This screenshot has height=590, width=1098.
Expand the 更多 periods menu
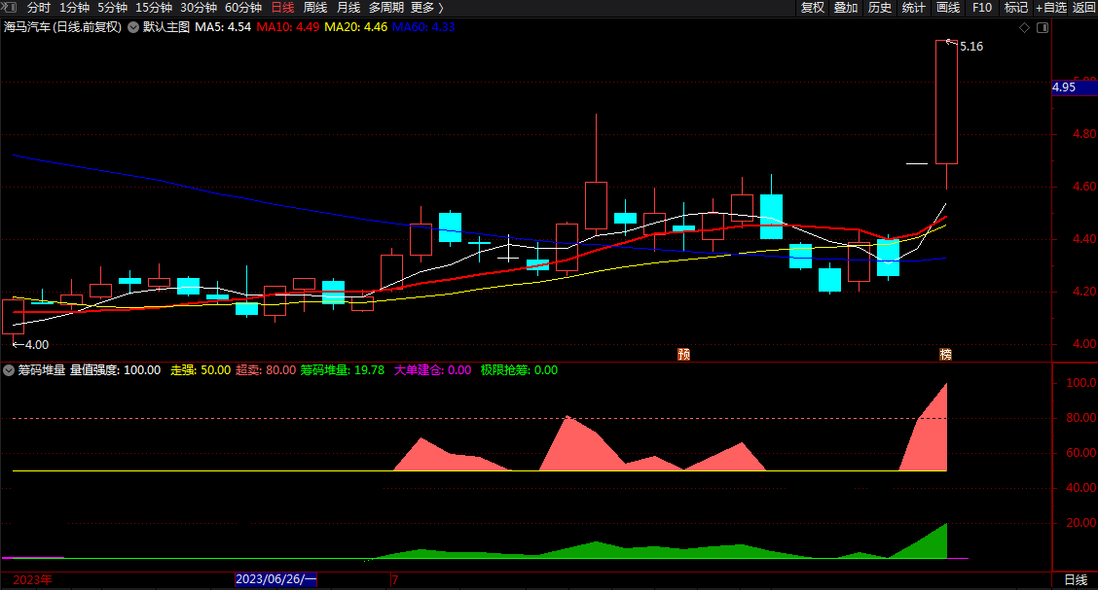(x=427, y=8)
